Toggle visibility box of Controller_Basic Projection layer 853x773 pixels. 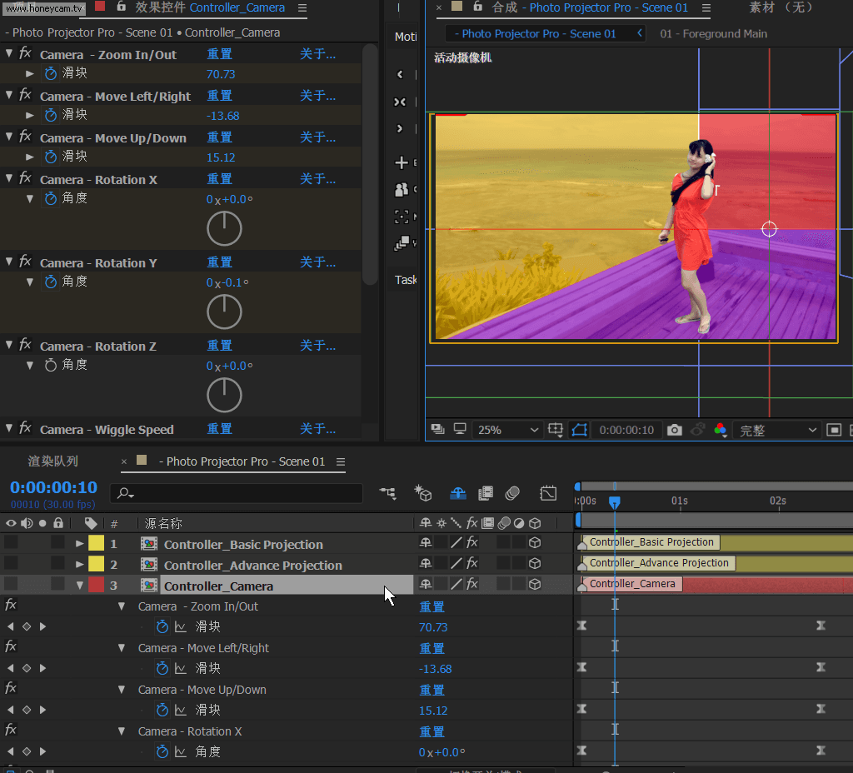click(11, 543)
